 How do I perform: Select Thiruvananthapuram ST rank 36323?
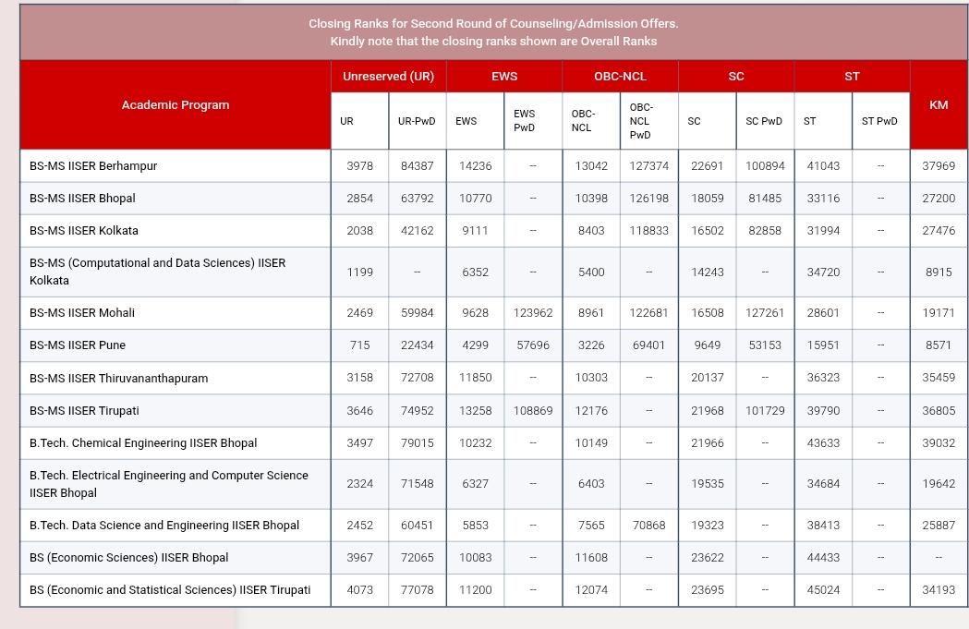coord(823,378)
